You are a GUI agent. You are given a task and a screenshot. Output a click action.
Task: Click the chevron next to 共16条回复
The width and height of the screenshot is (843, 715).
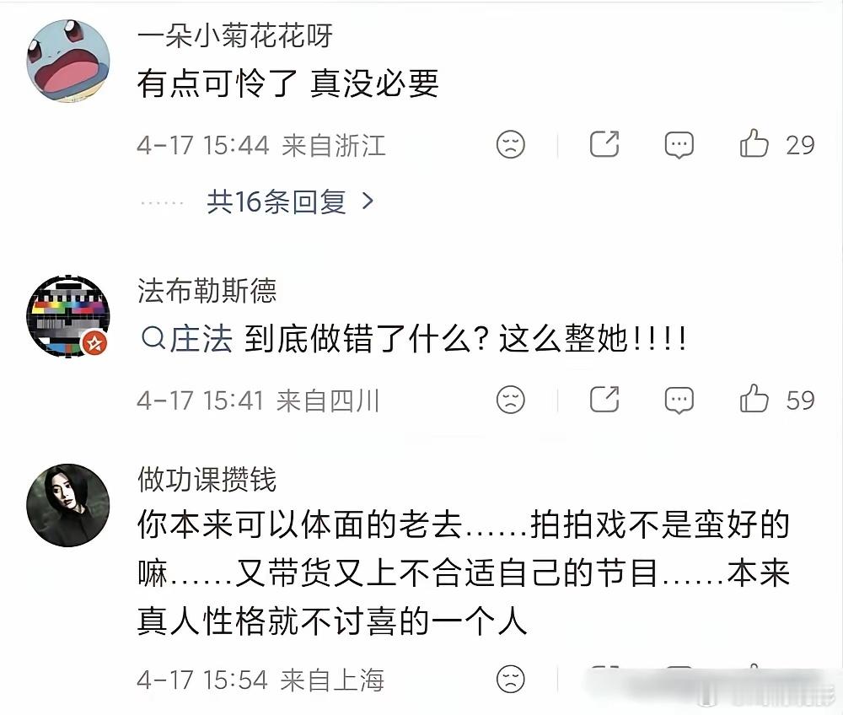pyautogui.click(x=368, y=202)
